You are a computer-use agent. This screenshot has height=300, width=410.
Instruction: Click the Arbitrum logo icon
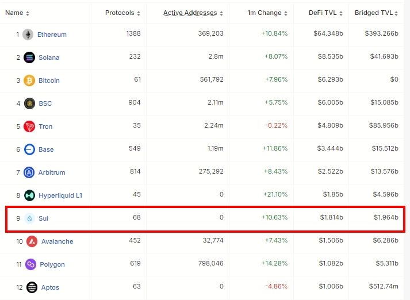[x=29, y=172]
